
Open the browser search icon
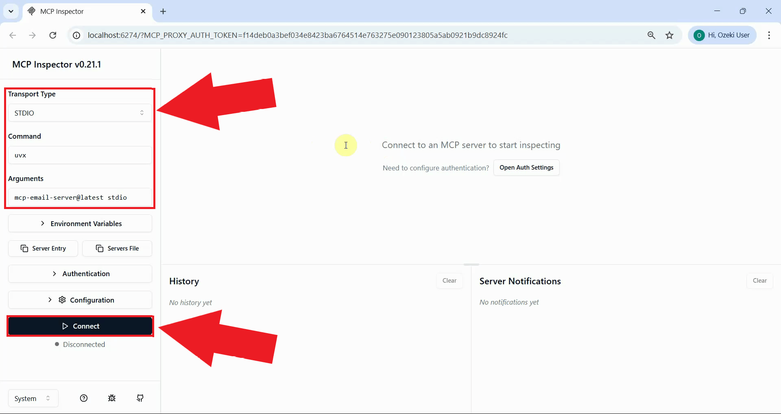click(651, 35)
